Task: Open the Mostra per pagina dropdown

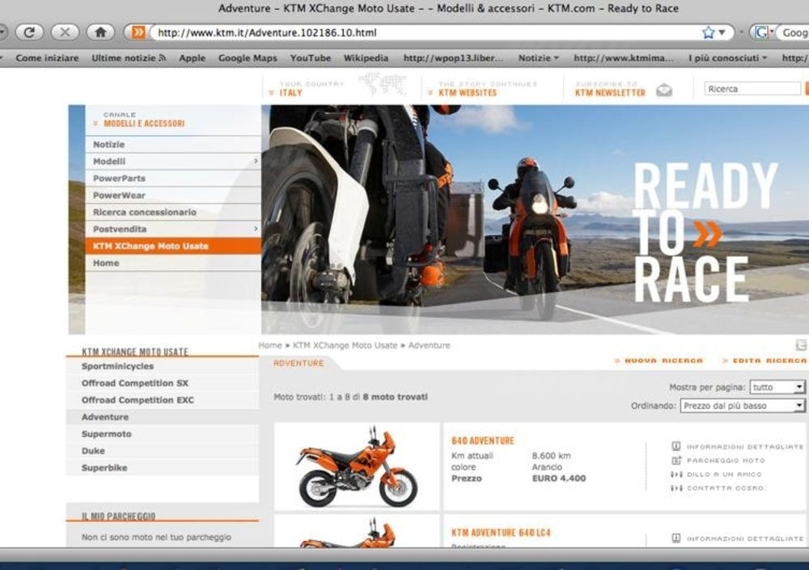Action: pyautogui.click(x=777, y=387)
